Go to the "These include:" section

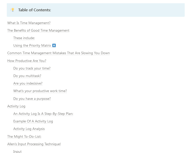coord(24,38)
